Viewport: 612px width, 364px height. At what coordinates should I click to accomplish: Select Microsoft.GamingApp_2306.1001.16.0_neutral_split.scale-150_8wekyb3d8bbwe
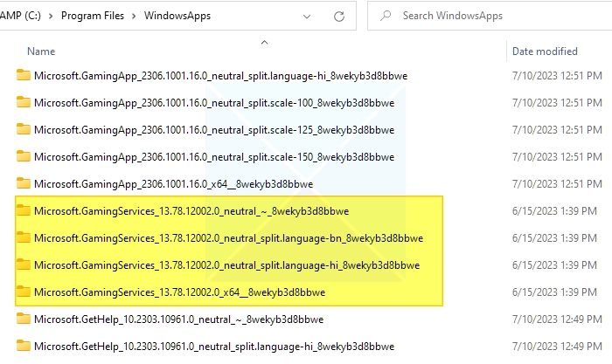coord(214,157)
